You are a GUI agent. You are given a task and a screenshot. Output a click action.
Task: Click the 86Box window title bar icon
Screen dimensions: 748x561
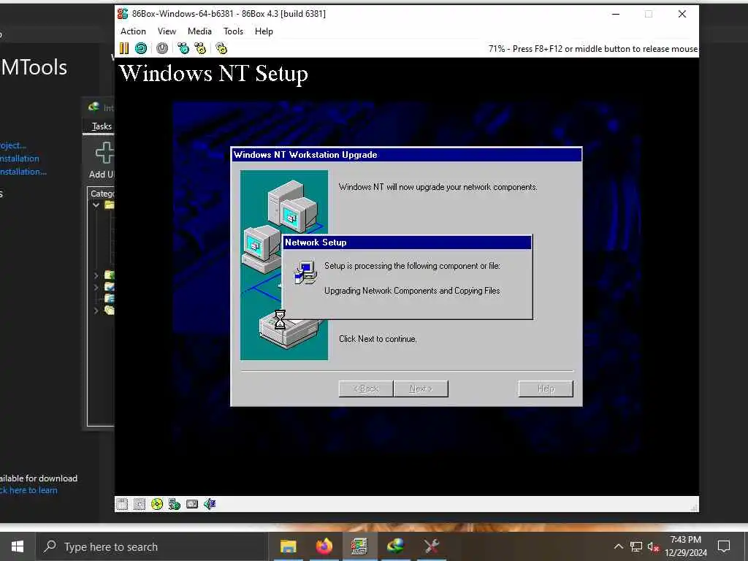(x=123, y=14)
